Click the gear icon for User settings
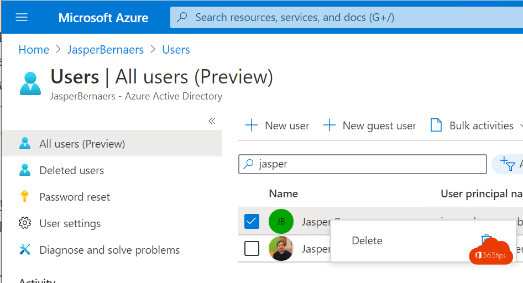This screenshot has height=283, width=523. [x=25, y=223]
